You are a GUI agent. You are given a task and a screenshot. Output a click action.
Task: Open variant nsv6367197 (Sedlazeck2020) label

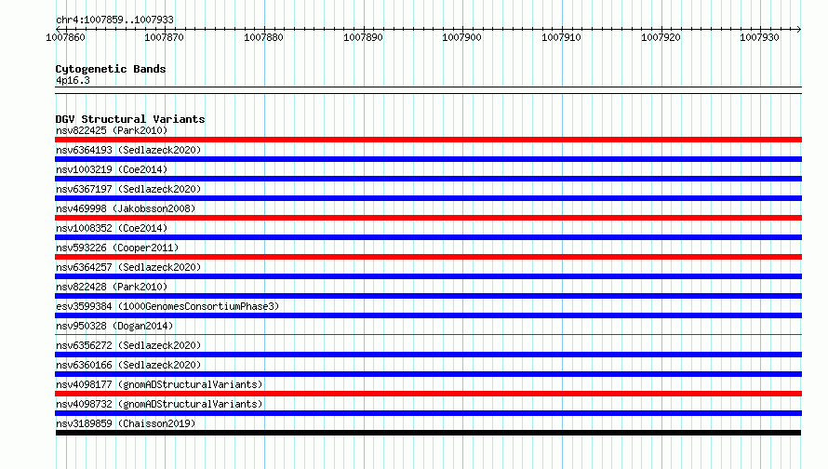(x=128, y=189)
